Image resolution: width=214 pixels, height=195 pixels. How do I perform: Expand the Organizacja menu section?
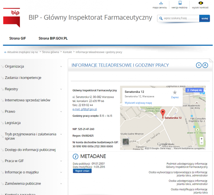point(61,67)
